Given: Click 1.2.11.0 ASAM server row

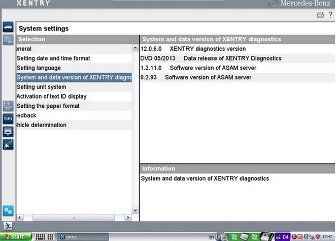Looking at the screenshot, I should (x=238, y=68).
